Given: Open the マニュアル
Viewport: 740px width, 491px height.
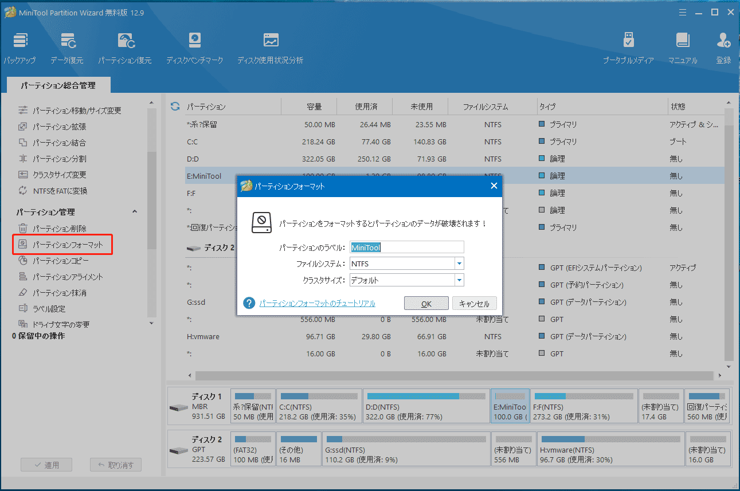Looking at the screenshot, I should (x=683, y=48).
